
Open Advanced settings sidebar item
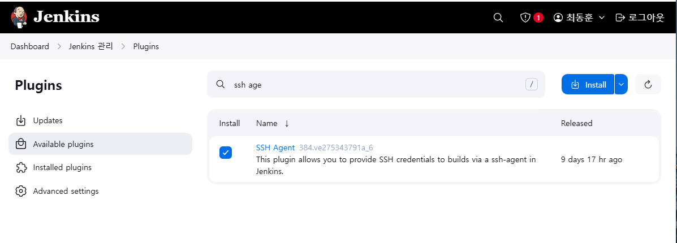pos(100,191)
